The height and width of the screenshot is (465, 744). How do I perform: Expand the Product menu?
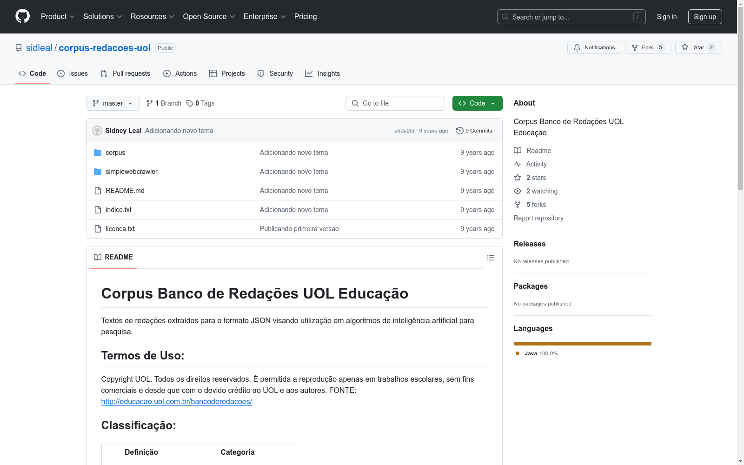[58, 16]
